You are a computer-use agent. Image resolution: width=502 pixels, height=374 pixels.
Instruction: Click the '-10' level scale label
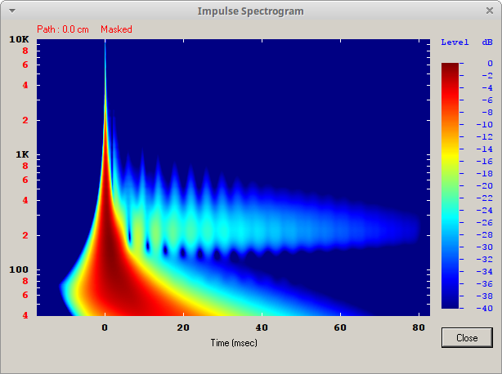click(484, 125)
